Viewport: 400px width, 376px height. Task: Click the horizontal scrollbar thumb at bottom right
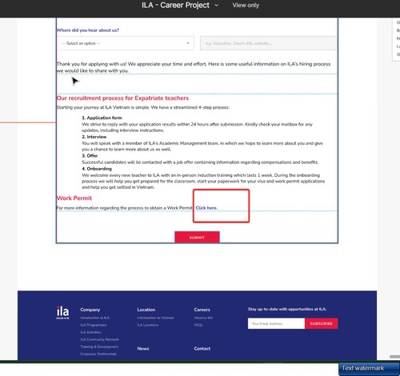394,357
